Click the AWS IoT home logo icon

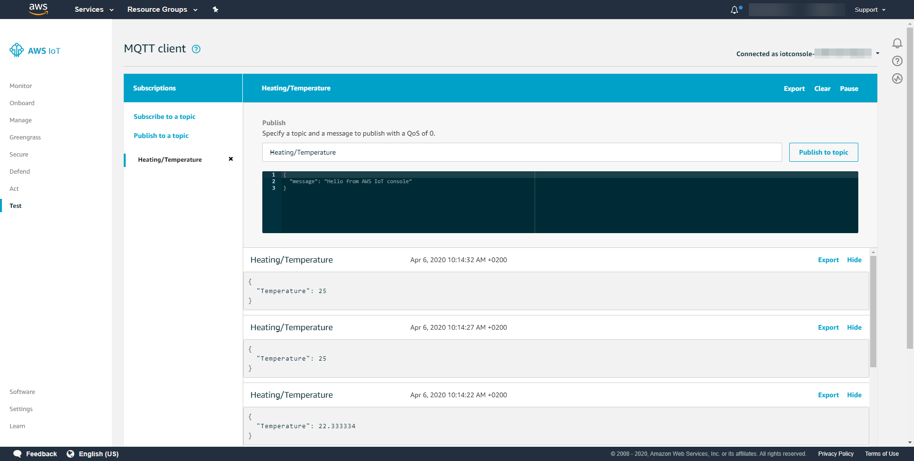[17, 50]
